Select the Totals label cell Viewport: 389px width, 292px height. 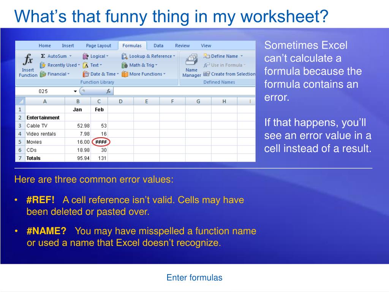(45, 158)
